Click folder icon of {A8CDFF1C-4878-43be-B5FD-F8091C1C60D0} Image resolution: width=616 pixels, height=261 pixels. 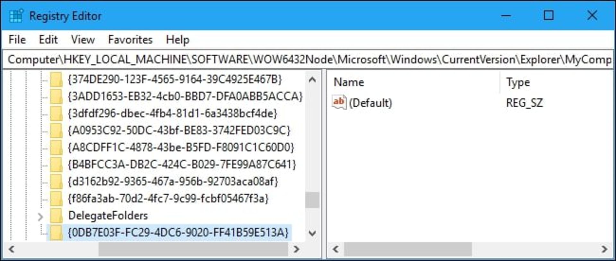[x=56, y=147]
